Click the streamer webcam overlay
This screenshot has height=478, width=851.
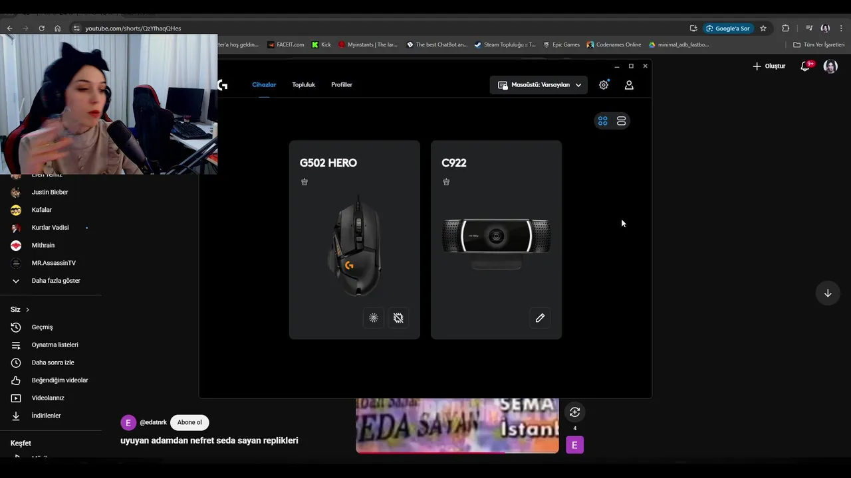coord(108,104)
